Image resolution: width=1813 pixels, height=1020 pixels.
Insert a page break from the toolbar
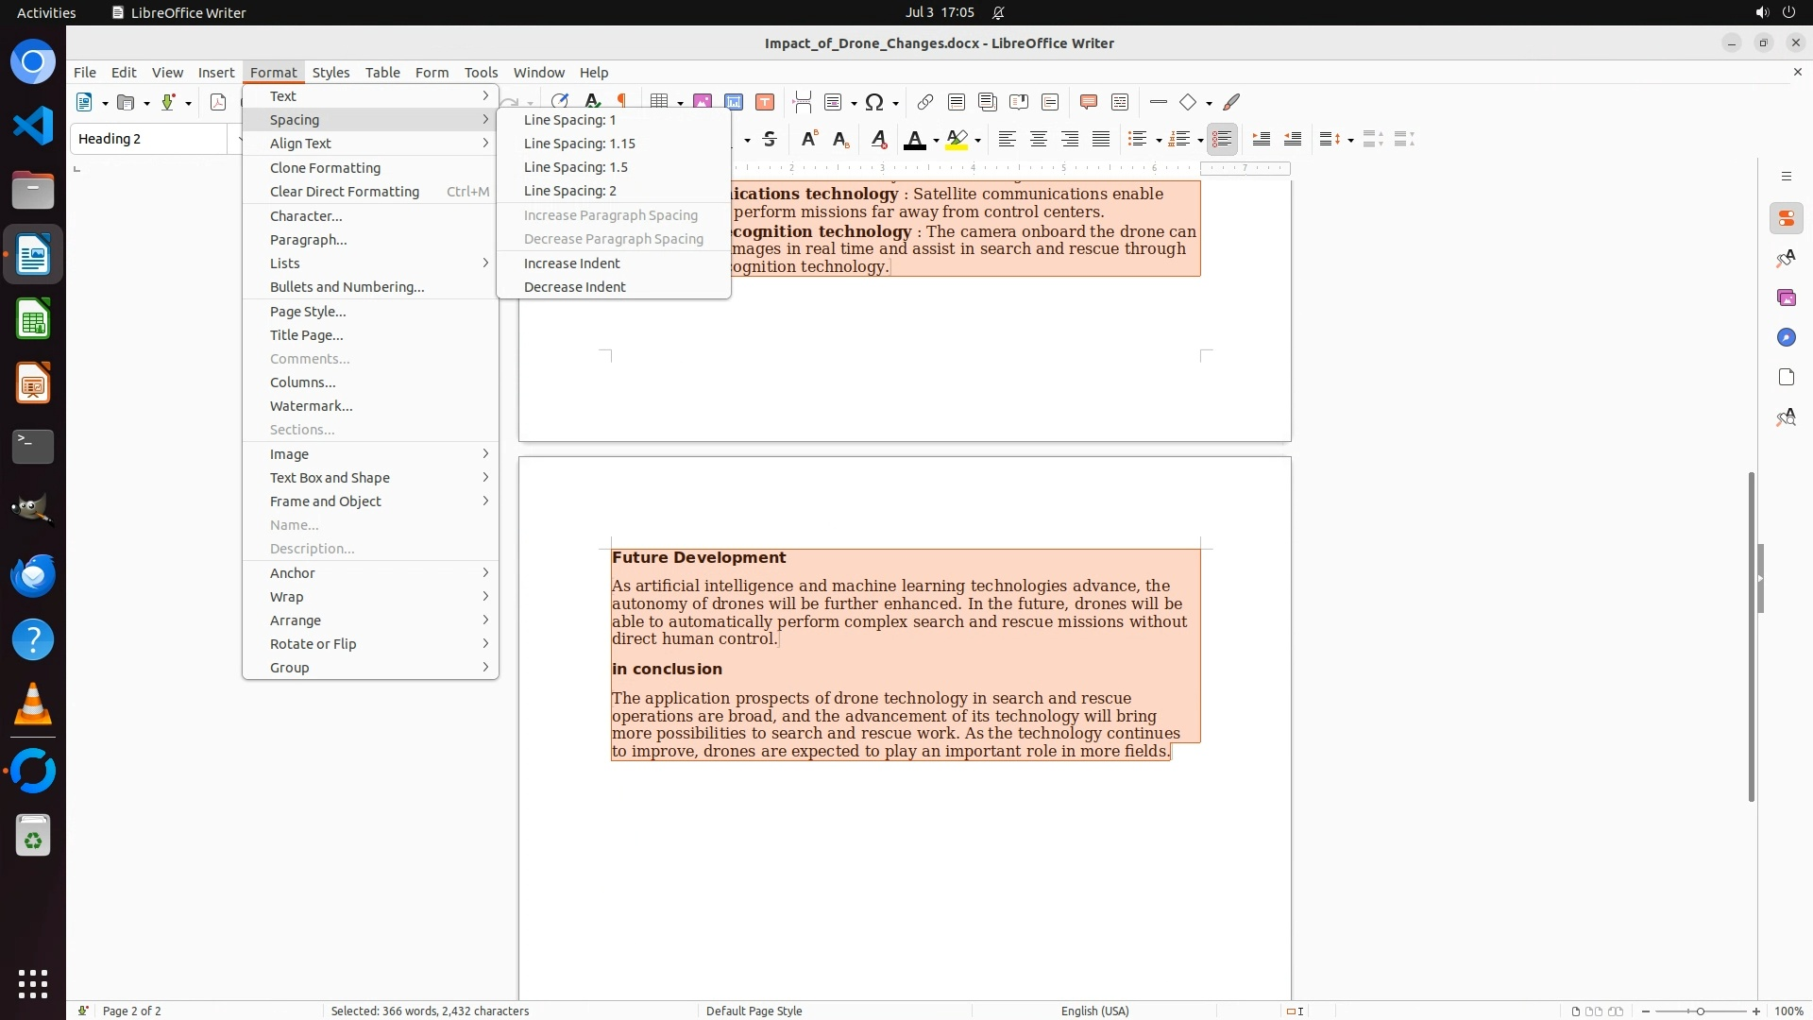click(802, 102)
